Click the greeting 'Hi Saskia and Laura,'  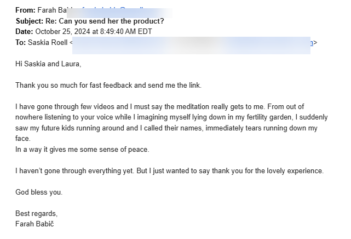click(48, 64)
